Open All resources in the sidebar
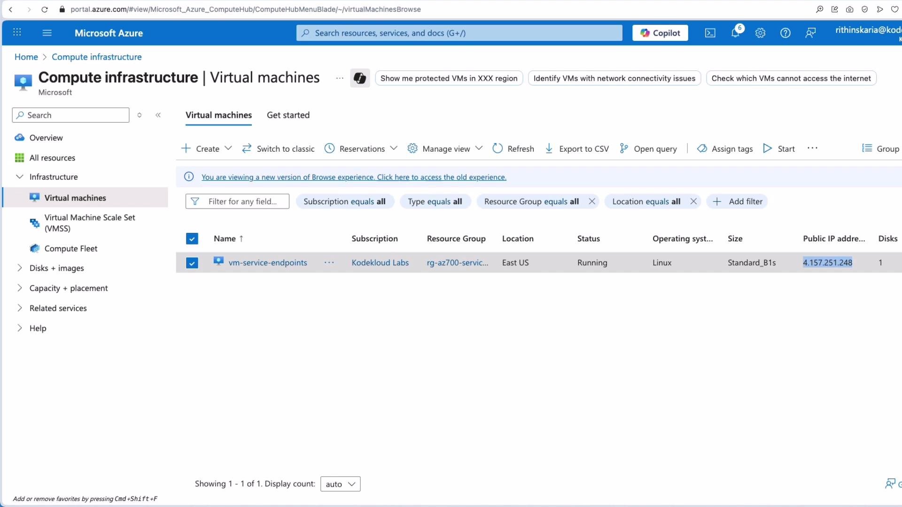Screen dimensions: 902x507 (52, 158)
